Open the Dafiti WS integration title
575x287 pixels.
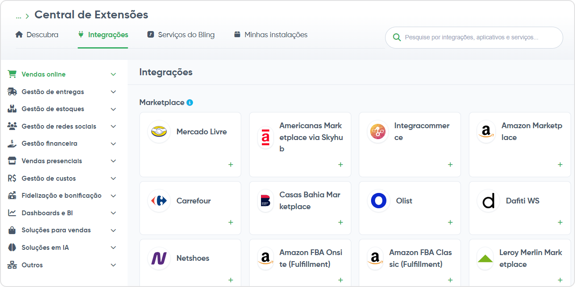pos(523,201)
